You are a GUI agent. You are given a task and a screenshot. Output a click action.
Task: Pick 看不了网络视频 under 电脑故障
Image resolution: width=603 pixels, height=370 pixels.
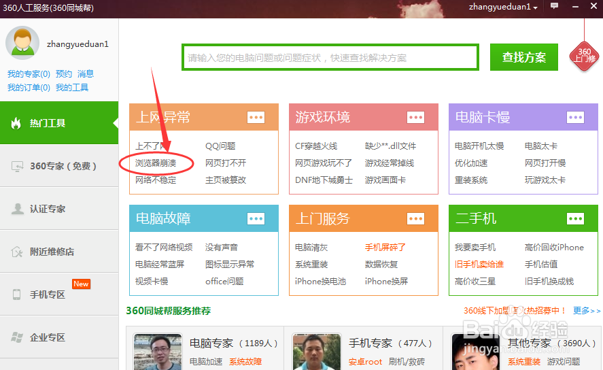164,248
